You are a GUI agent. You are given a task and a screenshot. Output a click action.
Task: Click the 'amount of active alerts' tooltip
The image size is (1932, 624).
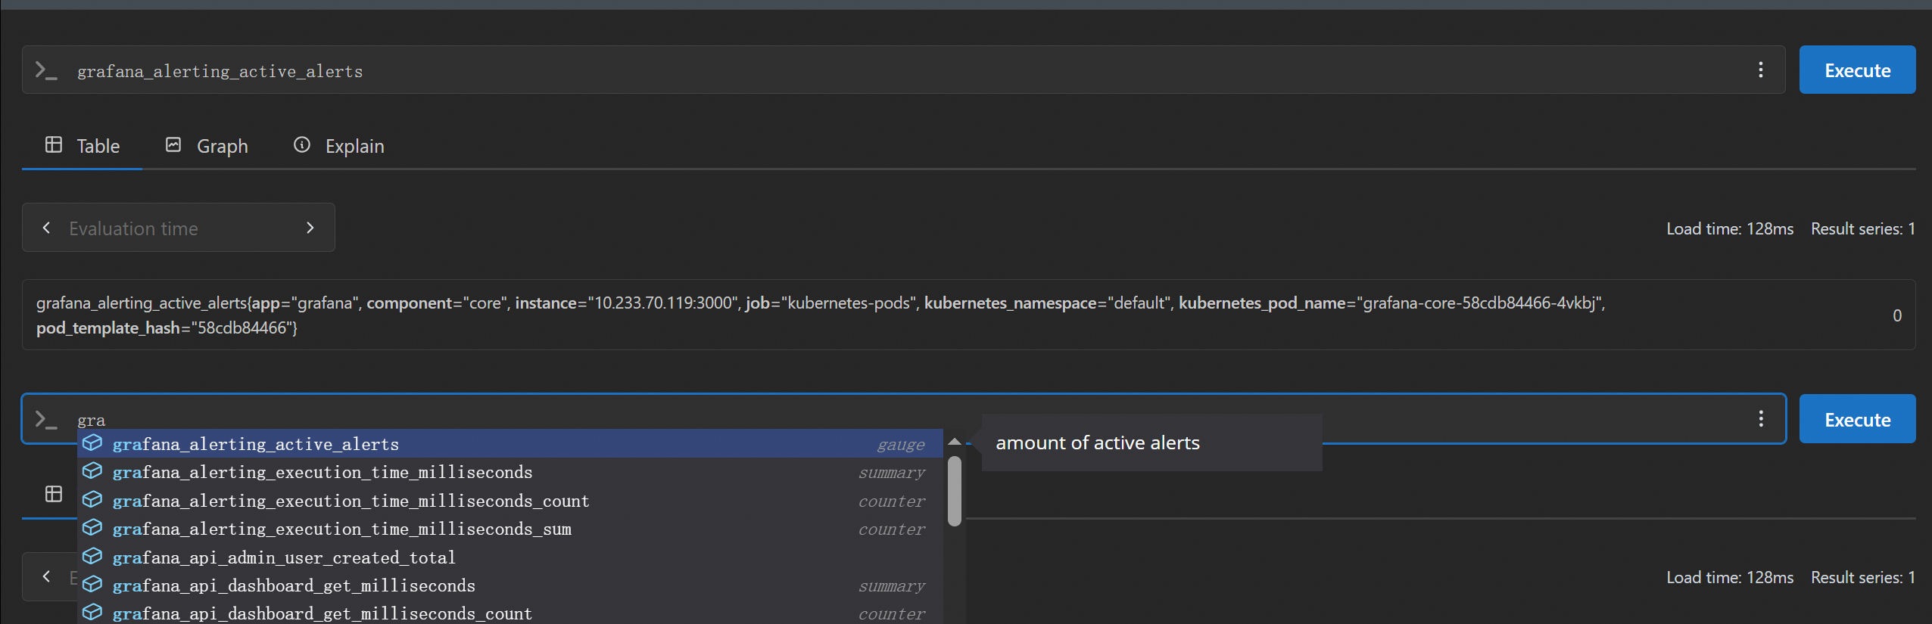tap(1151, 442)
